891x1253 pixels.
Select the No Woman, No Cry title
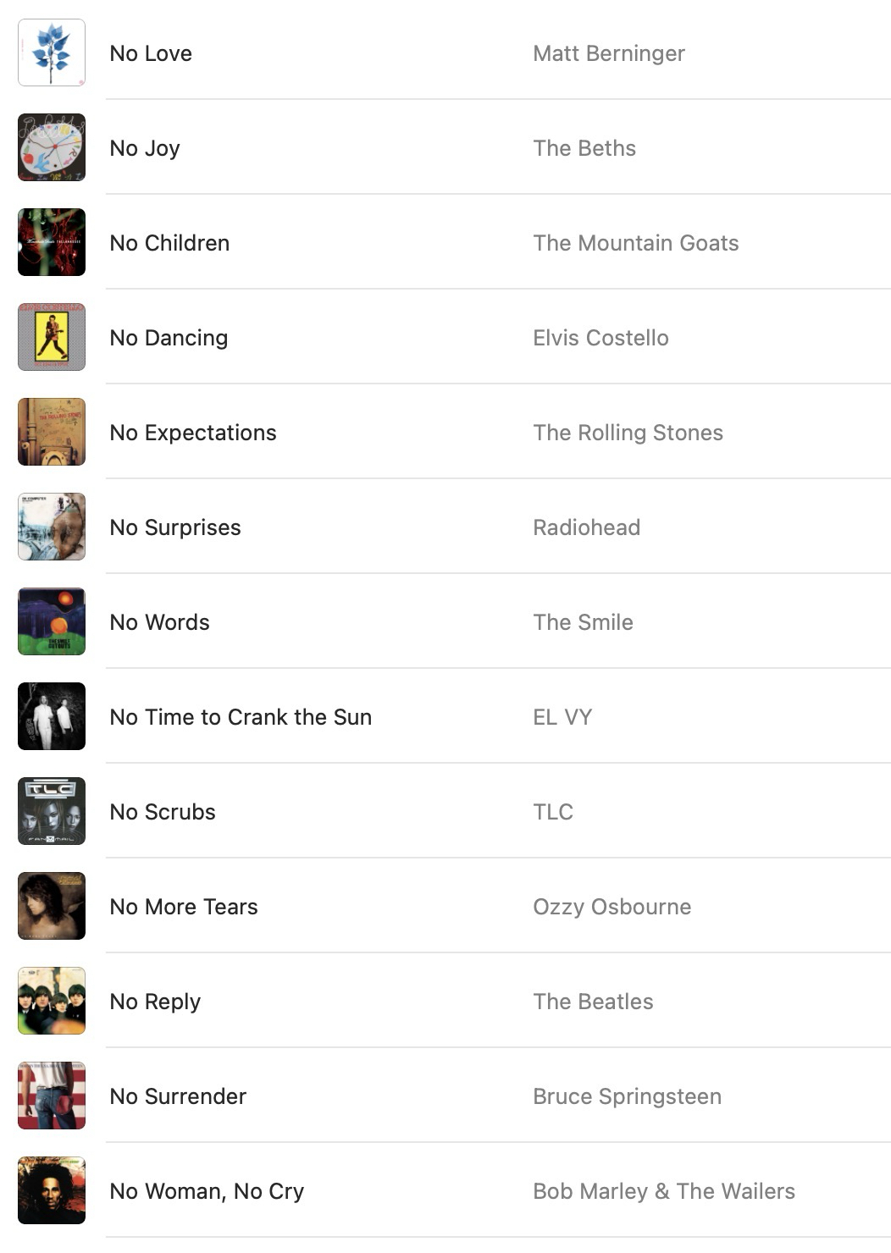pos(207,1191)
